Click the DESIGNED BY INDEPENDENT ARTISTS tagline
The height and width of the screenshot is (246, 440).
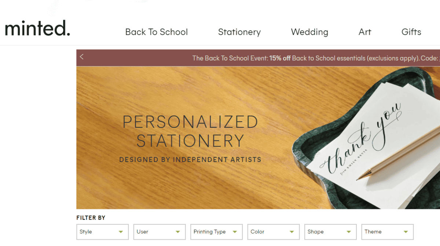[x=190, y=159]
